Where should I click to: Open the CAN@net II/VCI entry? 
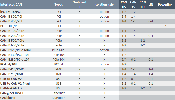[x=12, y=93]
